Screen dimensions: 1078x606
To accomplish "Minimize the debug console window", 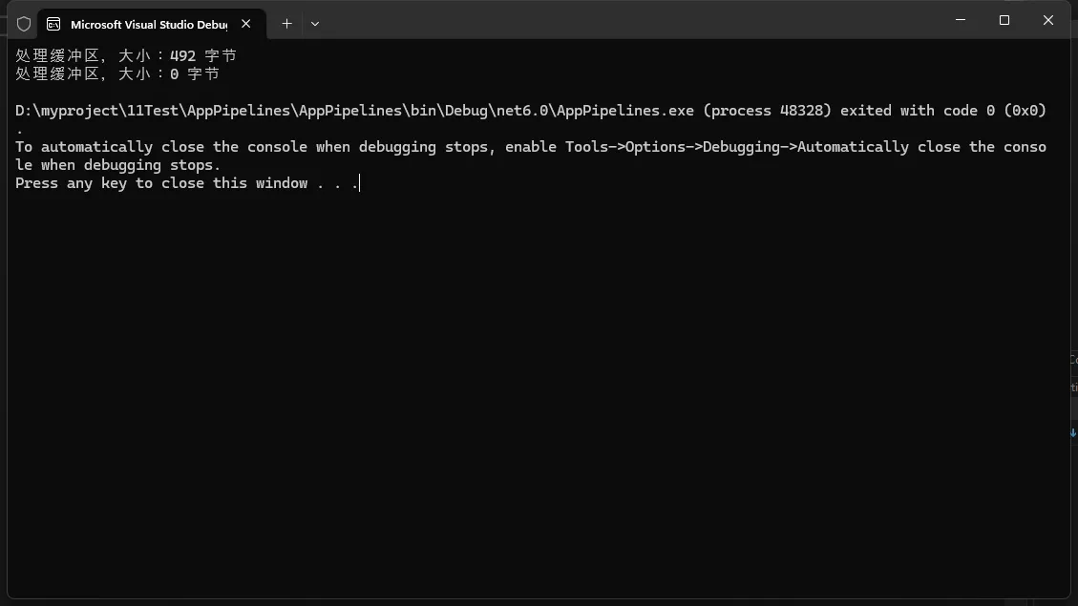I will (961, 20).
